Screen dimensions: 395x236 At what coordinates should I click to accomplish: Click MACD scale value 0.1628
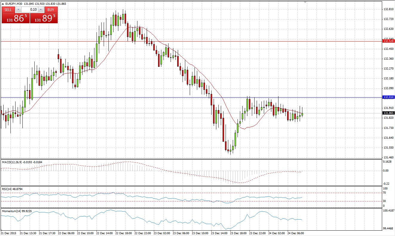point(388,162)
